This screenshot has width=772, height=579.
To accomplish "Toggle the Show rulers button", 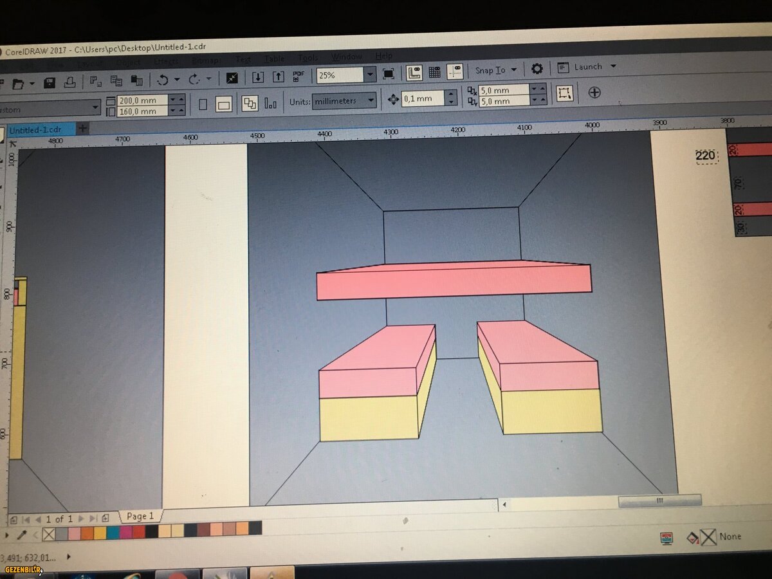I will pyautogui.click(x=415, y=72).
